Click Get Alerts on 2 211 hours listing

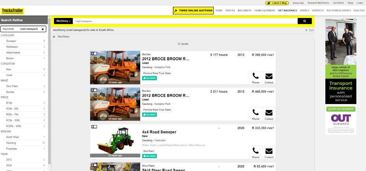149,115
